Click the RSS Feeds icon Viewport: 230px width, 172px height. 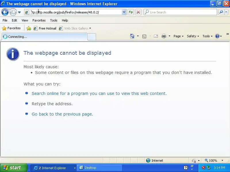[144, 36]
